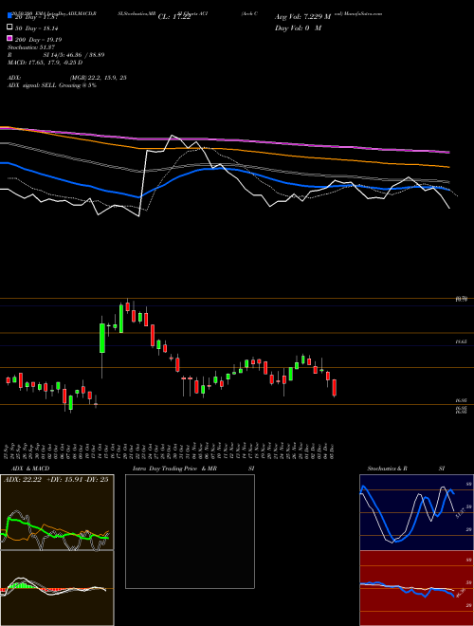Click the white 50 Day EMA legend swatch
Screen dimensions: 474x626
coord(9,28)
